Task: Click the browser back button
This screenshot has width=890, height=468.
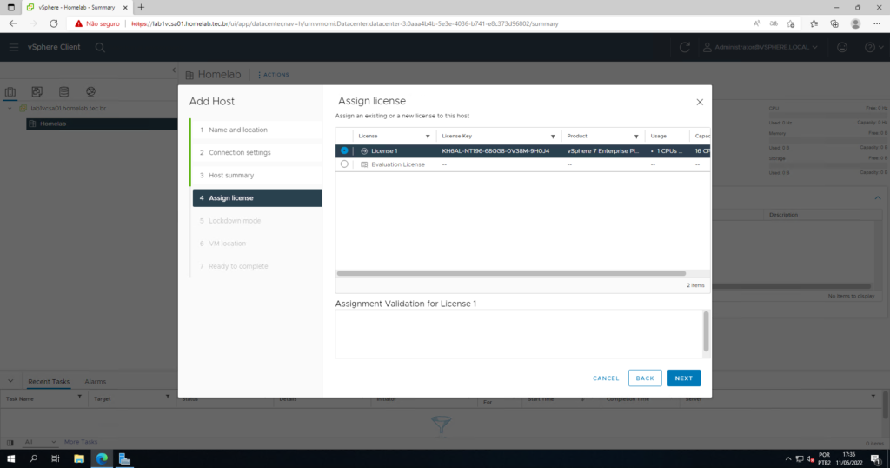Action: point(12,23)
